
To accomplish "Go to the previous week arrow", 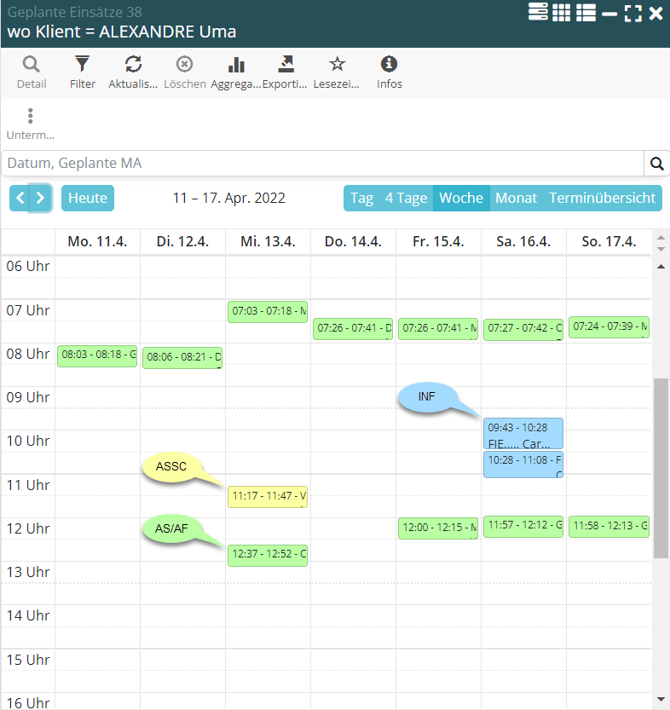I will [20, 199].
